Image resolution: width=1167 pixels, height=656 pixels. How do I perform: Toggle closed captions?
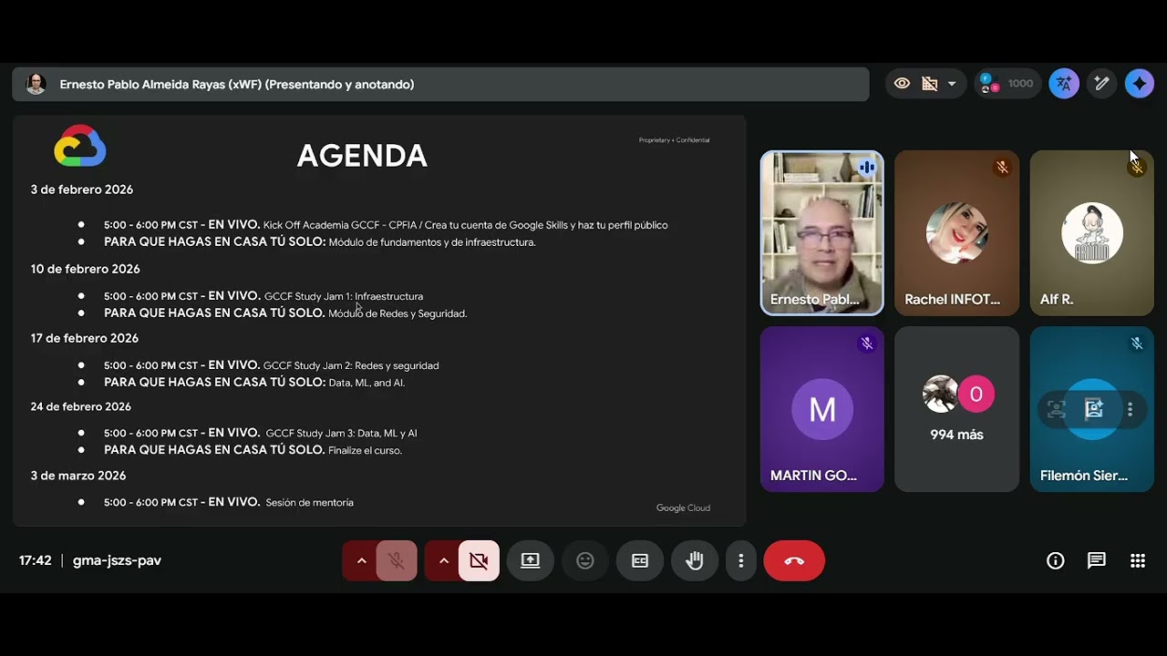pyautogui.click(x=640, y=561)
